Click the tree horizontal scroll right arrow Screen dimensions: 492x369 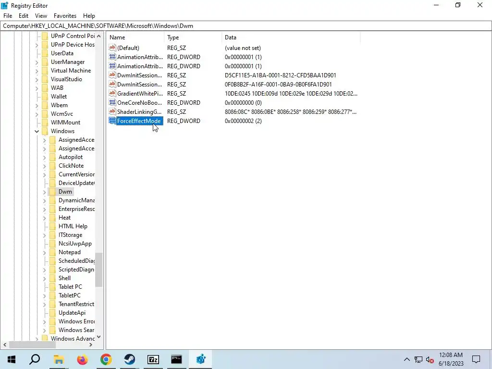[x=91, y=344]
